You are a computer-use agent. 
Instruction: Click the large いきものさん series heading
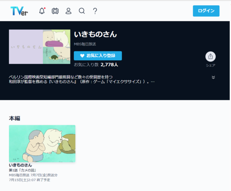click(95, 35)
